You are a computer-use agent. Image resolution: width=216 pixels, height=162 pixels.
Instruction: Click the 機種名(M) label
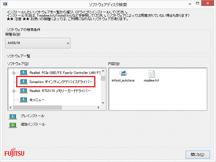click(13, 34)
